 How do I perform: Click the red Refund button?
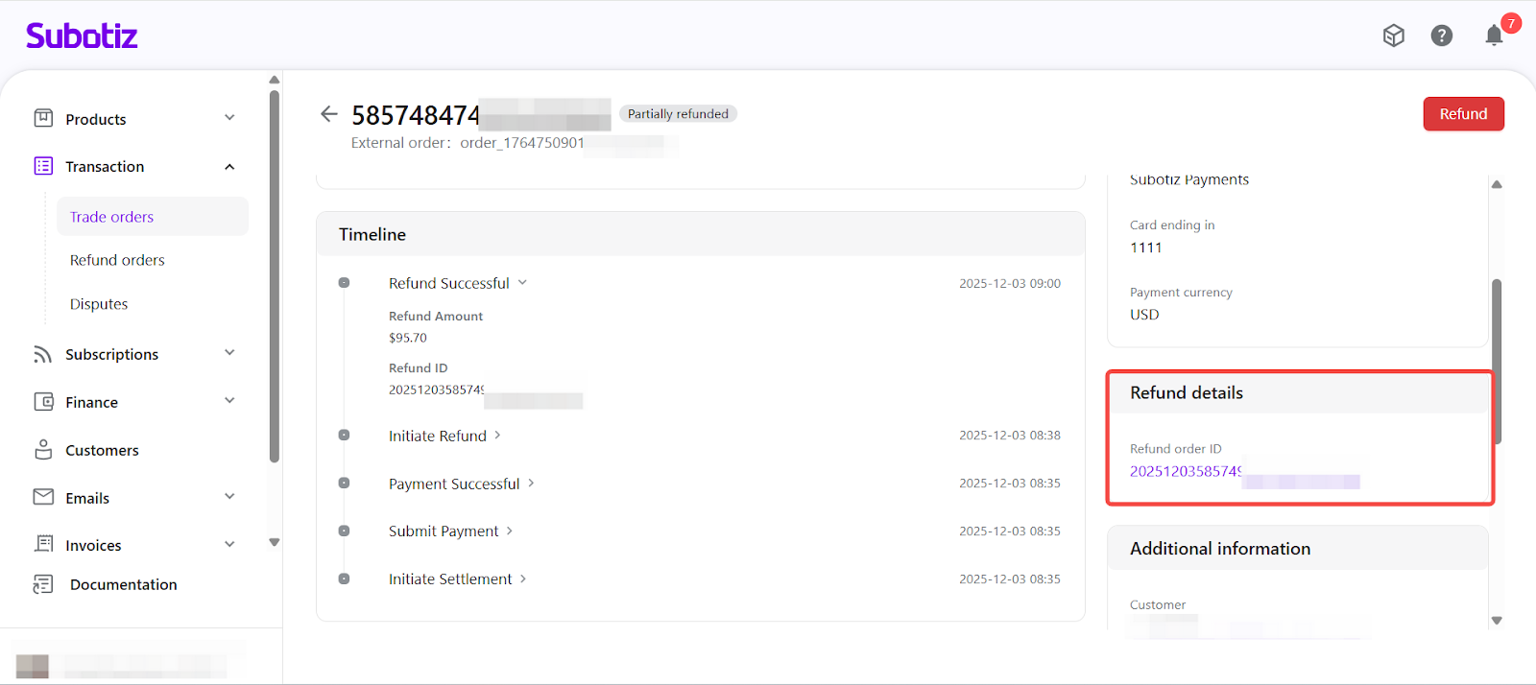[x=1463, y=114]
